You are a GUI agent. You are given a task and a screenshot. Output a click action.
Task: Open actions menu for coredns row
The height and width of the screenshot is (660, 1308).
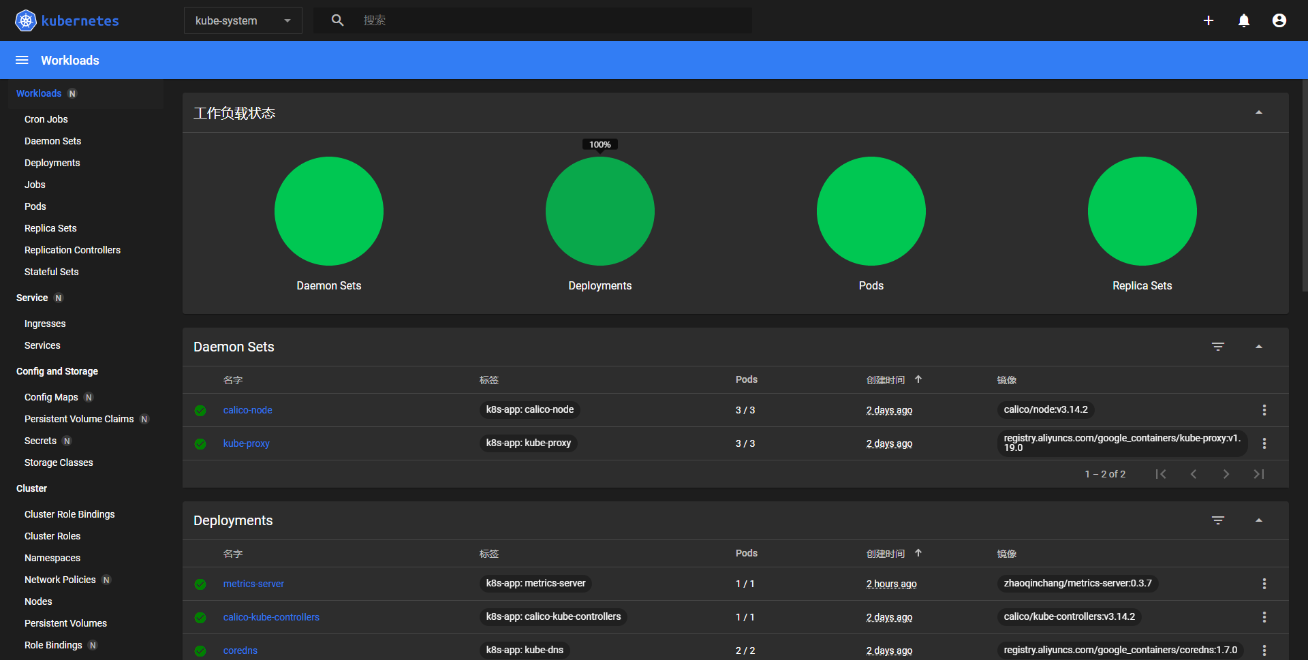(1264, 650)
